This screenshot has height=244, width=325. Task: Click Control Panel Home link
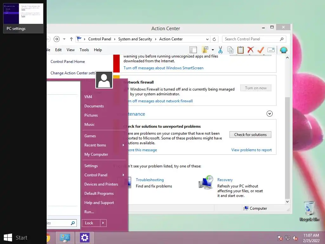68,62
